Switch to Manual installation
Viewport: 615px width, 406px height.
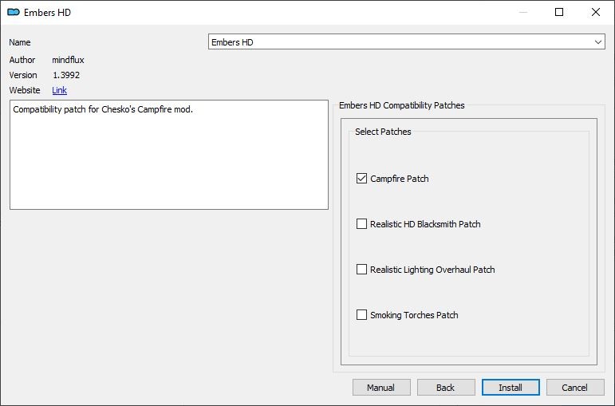tap(381, 388)
